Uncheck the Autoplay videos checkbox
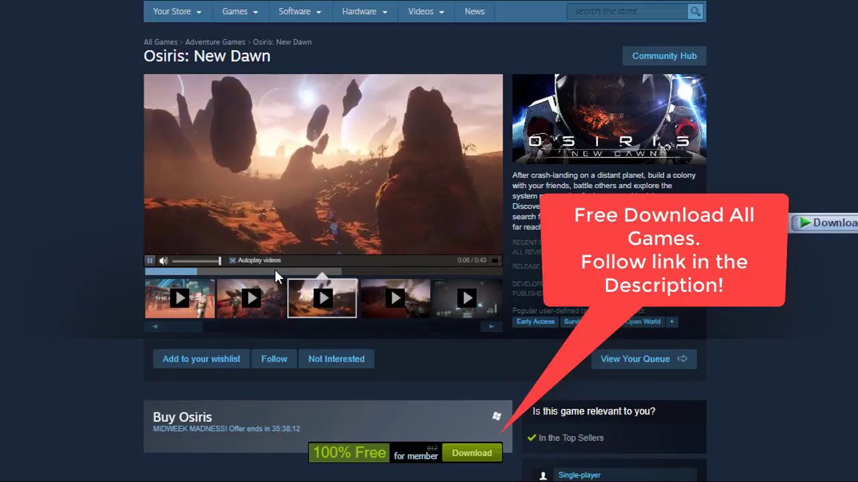Image resolution: width=858 pixels, height=482 pixels. point(233,260)
